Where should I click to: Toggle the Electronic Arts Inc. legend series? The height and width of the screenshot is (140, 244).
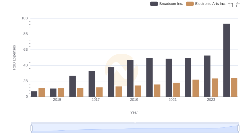click(x=206, y=4)
